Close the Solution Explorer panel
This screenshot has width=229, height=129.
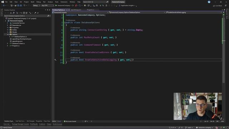click(49, 10)
